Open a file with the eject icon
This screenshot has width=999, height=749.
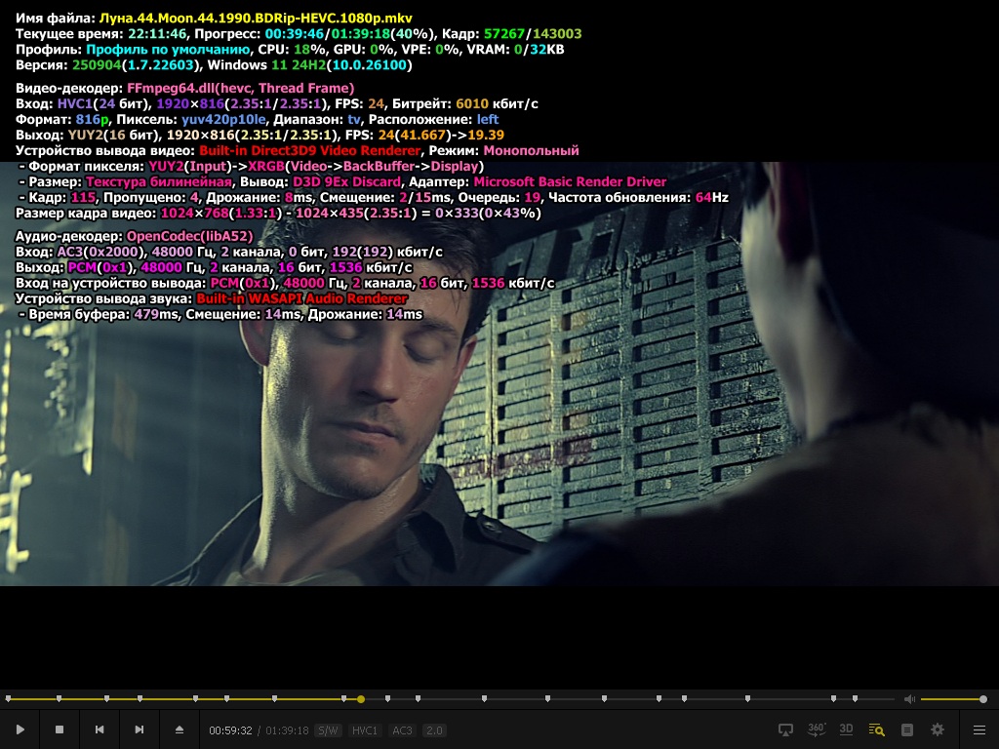click(180, 729)
